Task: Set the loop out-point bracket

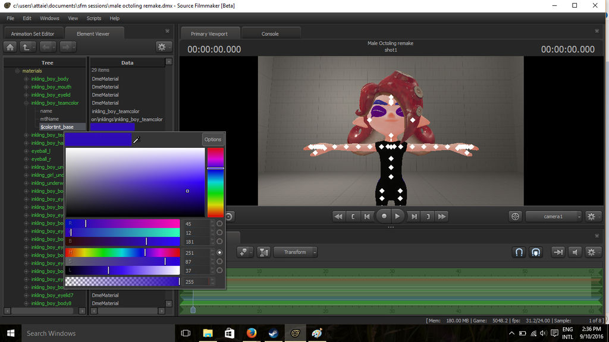Action: coord(428,216)
